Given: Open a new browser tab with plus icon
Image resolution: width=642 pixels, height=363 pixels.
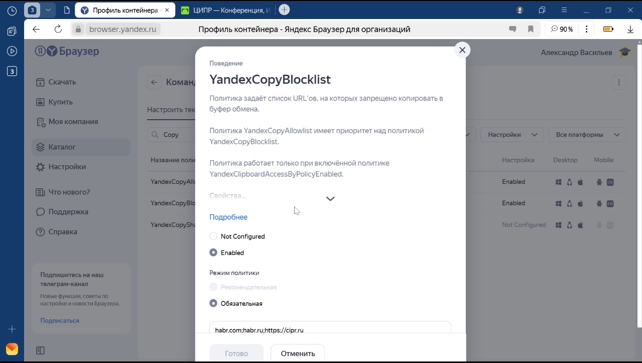Looking at the screenshot, I should pos(284,10).
